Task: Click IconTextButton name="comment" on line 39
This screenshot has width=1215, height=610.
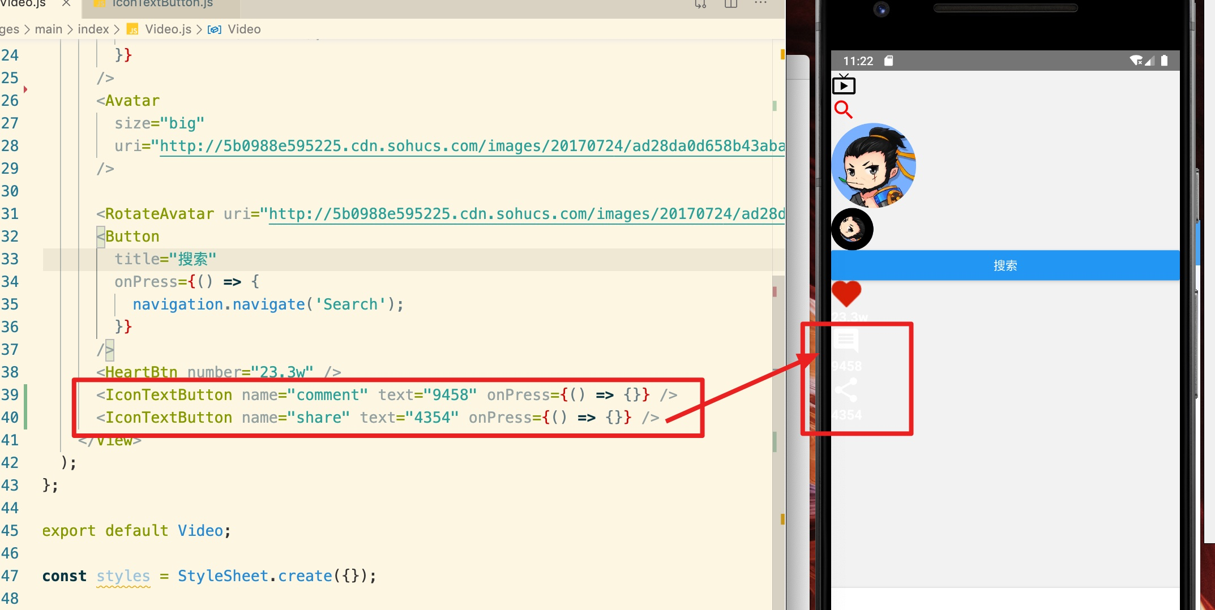Action: 232,395
